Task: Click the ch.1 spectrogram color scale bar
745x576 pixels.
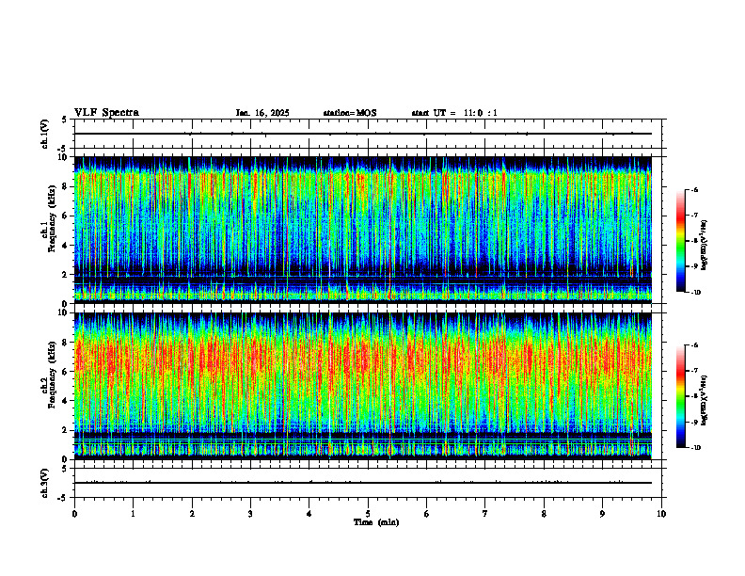Action: point(681,241)
